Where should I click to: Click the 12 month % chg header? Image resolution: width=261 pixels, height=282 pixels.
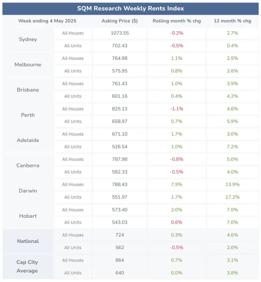point(232,21)
